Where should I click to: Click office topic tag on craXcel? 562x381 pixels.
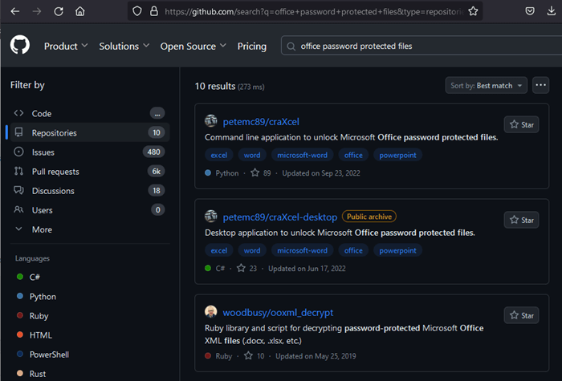[353, 155]
